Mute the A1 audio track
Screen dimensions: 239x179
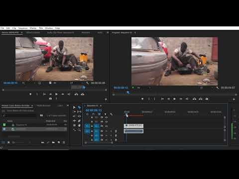107,131
